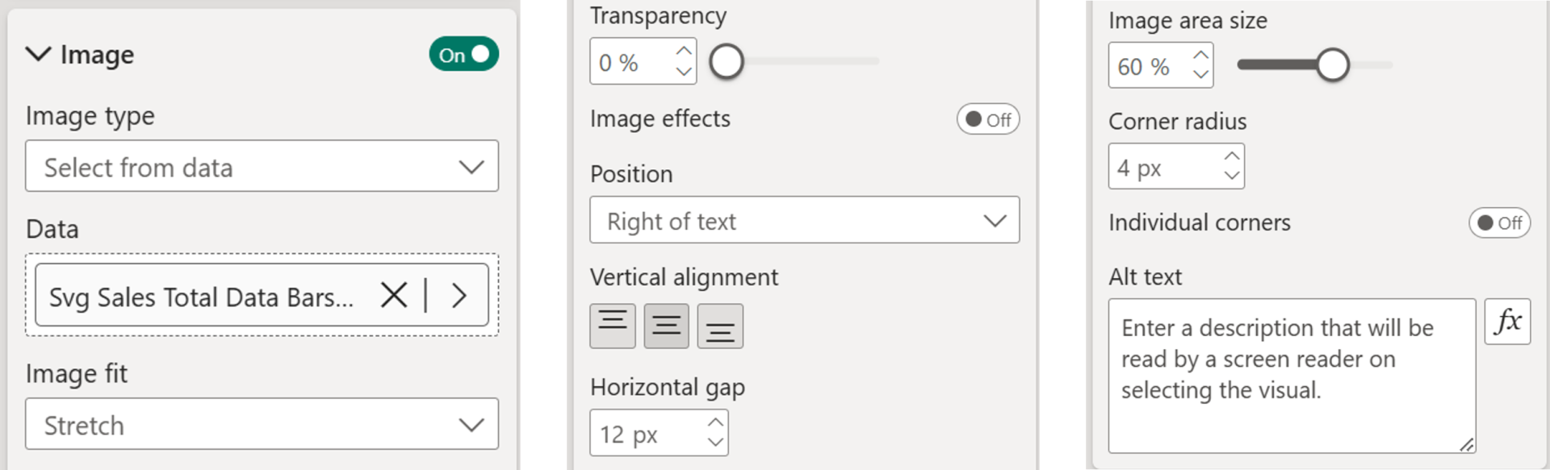1550x470 pixels.
Task: Collapse the Image section
Action: click(x=38, y=54)
